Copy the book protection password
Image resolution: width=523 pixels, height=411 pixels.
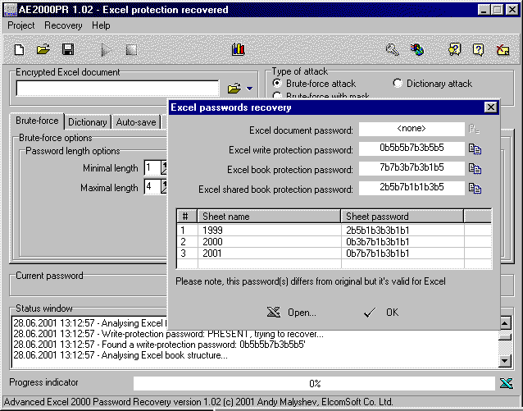pyautogui.click(x=475, y=168)
